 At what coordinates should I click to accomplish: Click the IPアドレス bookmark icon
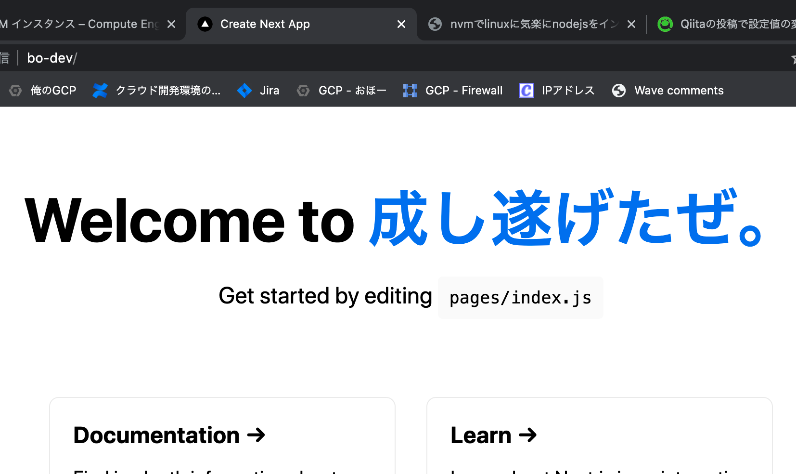[x=526, y=90]
